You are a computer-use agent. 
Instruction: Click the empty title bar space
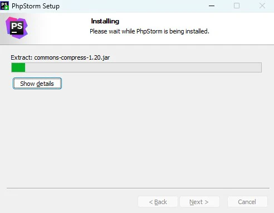pyautogui.click(x=130, y=6)
